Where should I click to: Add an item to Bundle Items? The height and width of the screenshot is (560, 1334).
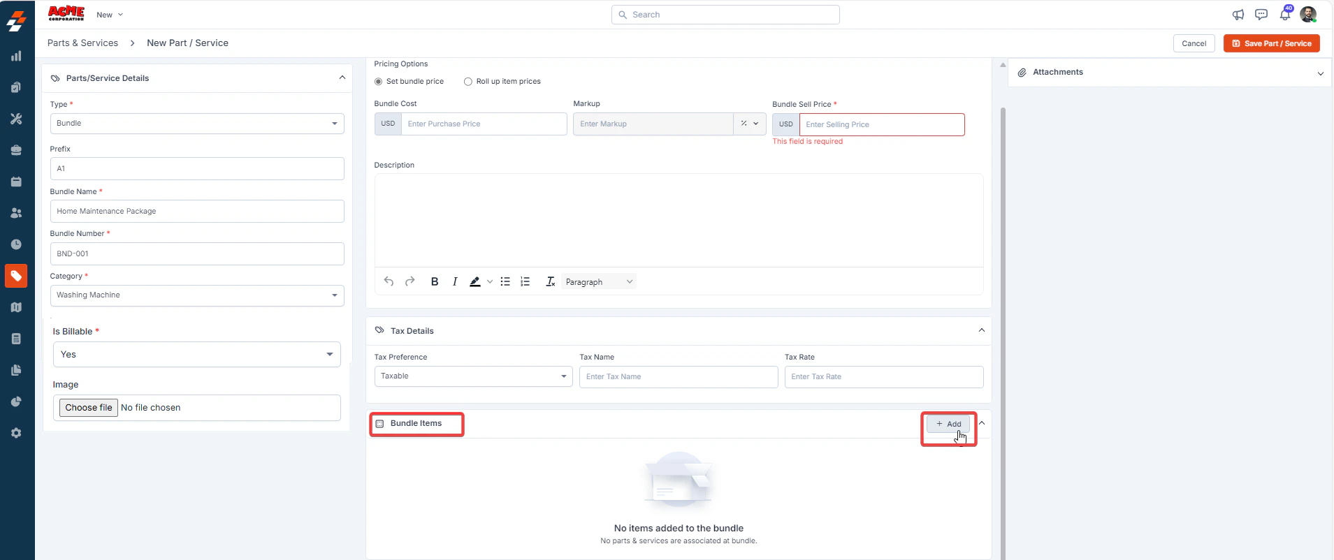[x=948, y=424]
